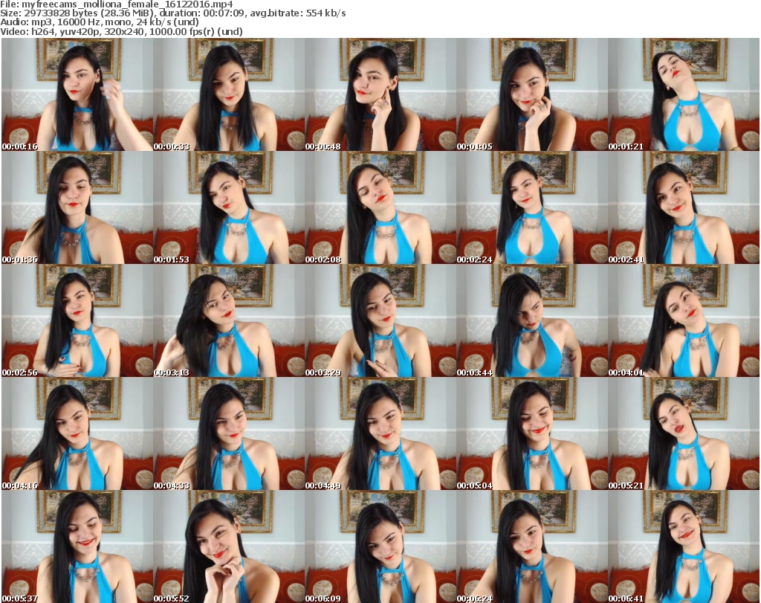Select the frame at 00:05:37
Screen dimensions: 761x603
[x=77, y=546]
